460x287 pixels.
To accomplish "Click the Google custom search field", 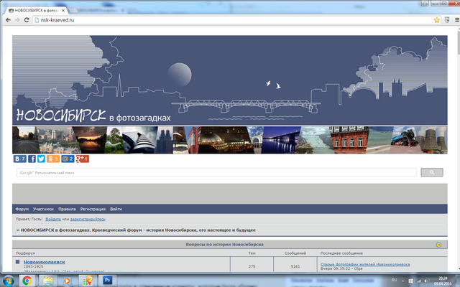I will (x=216, y=173).
